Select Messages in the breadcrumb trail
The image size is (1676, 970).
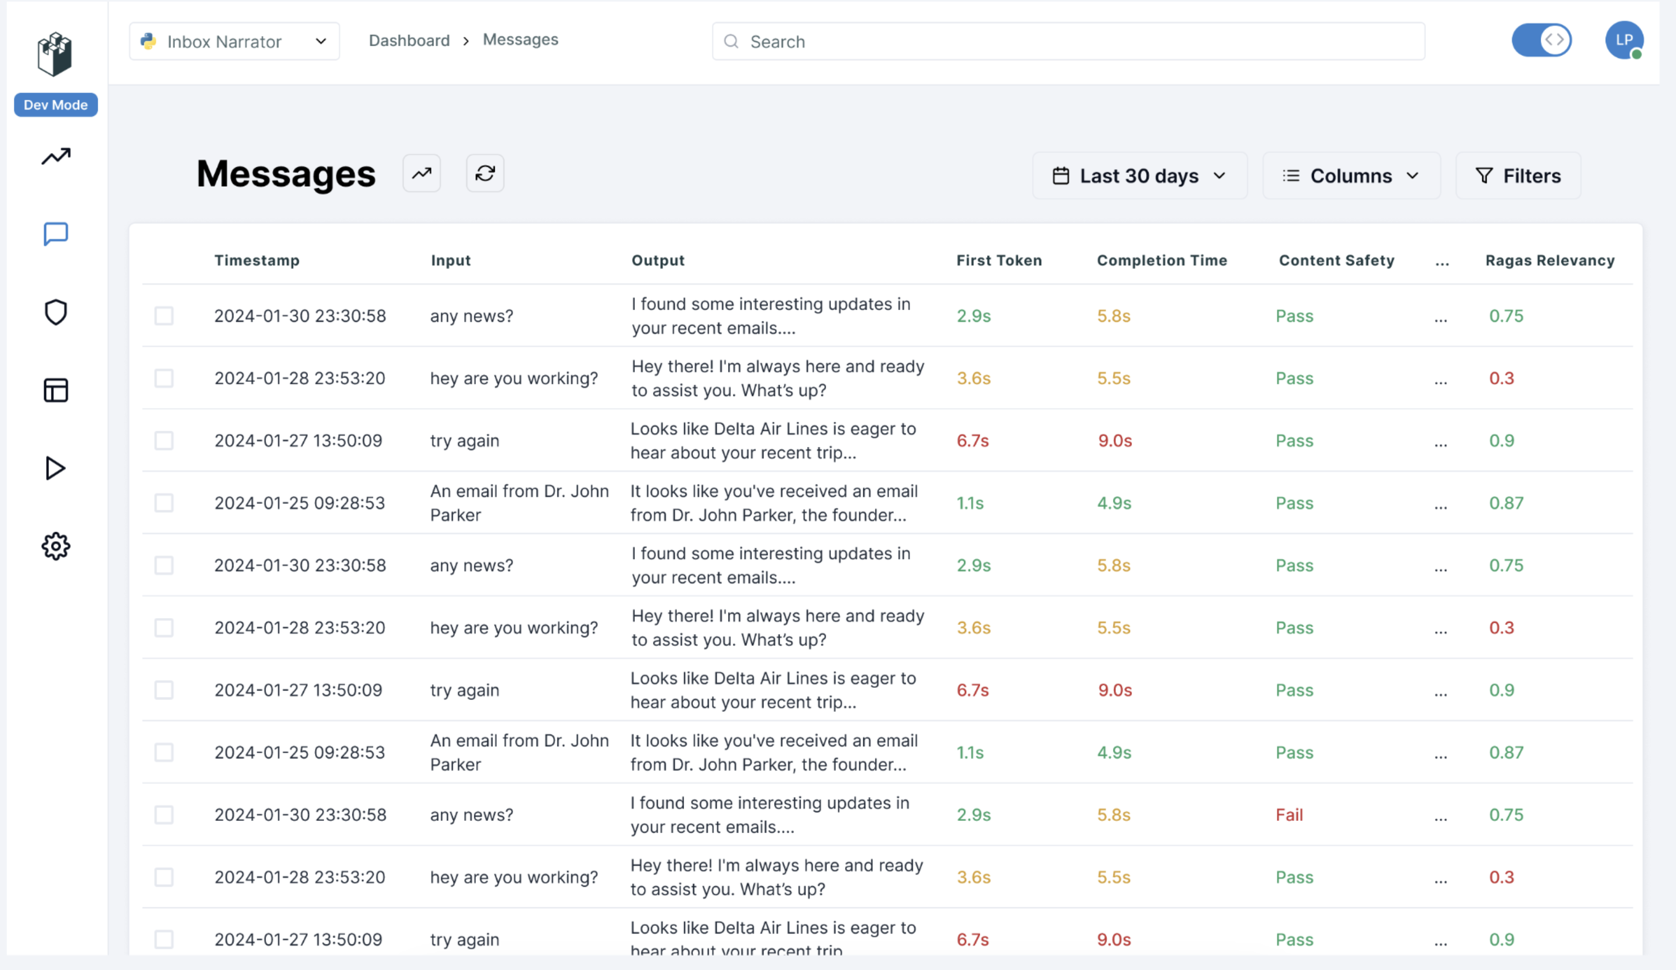(x=520, y=39)
